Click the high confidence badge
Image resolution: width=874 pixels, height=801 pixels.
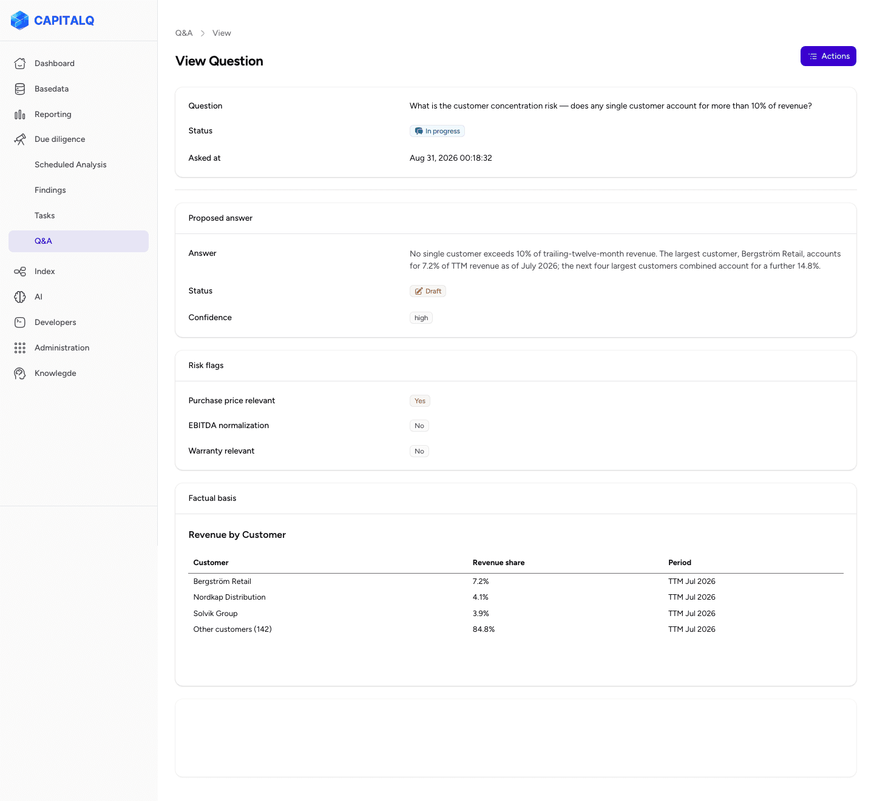coord(421,318)
